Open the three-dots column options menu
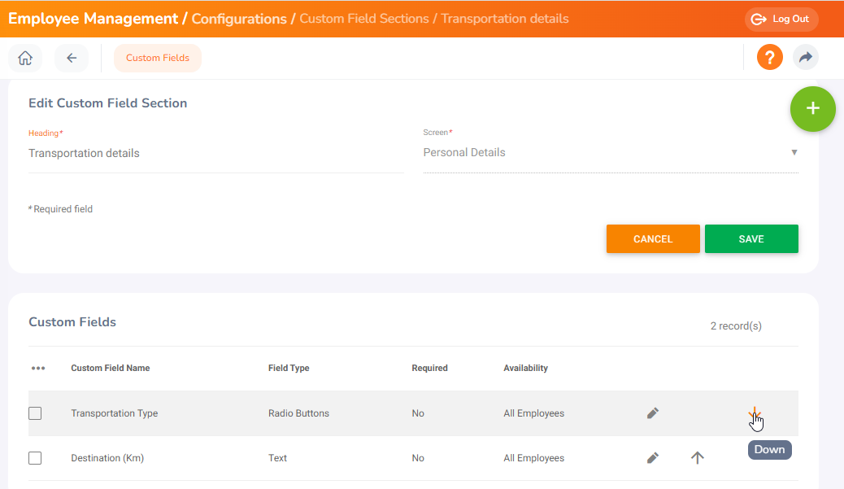The image size is (844, 489). 38,369
